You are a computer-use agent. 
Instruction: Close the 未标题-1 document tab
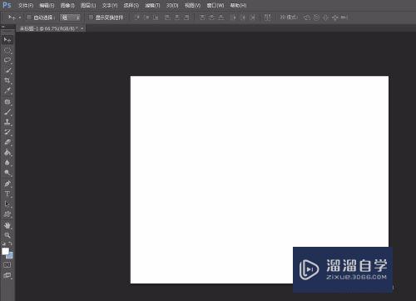tap(82, 28)
